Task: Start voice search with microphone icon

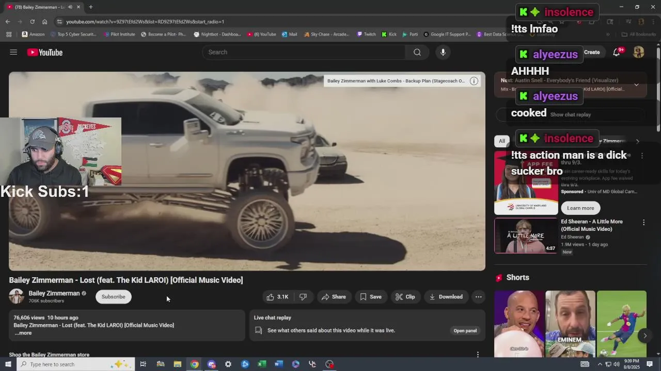Action: [443, 52]
